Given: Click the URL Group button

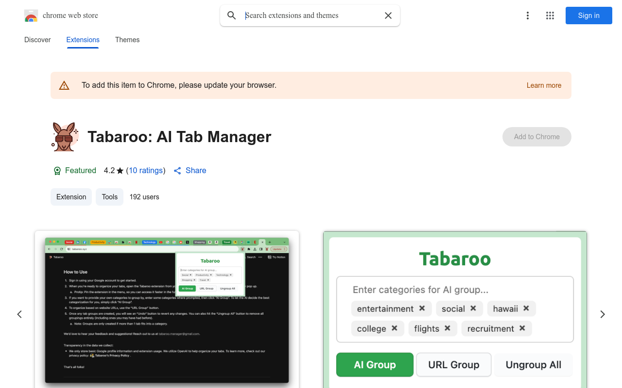Looking at the screenshot, I should click(x=454, y=365).
